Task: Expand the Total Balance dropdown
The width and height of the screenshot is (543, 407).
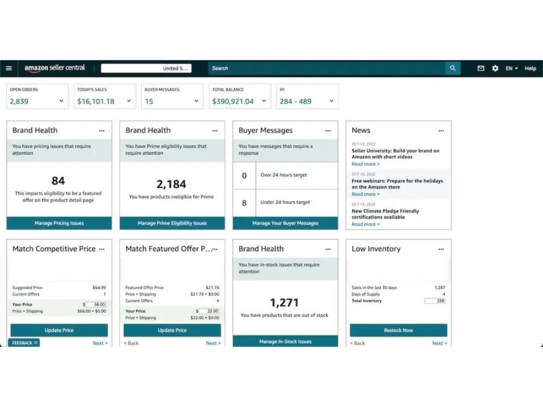Action: (264, 101)
